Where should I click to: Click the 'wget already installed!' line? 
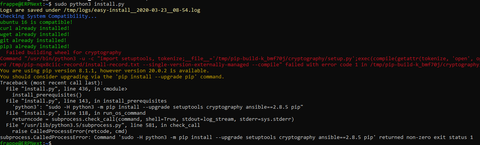pyautogui.click(x=35, y=34)
